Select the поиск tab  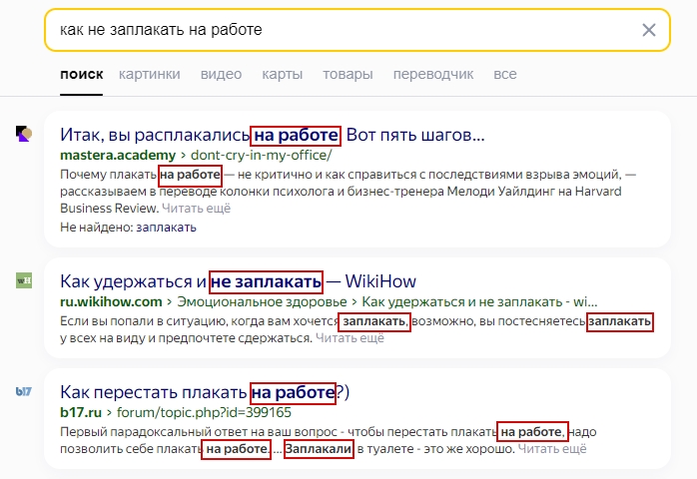tap(81, 74)
